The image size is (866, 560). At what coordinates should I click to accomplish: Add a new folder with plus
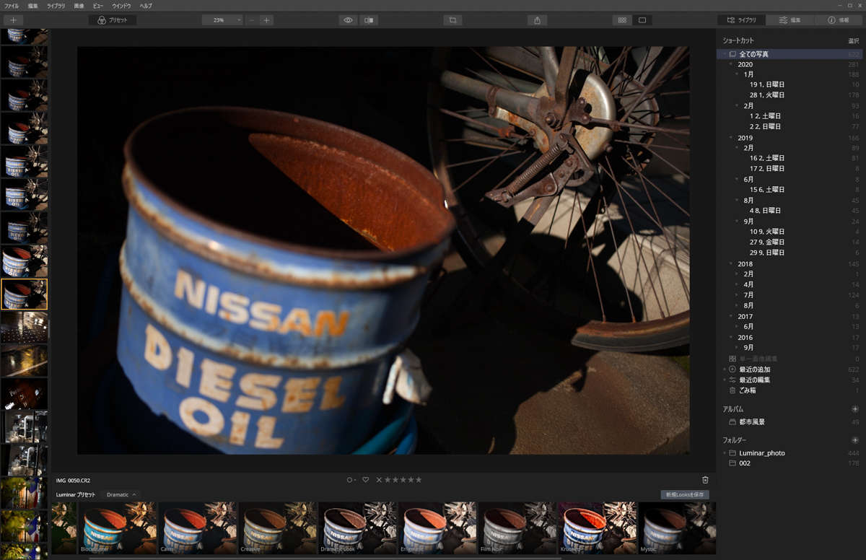855,440
